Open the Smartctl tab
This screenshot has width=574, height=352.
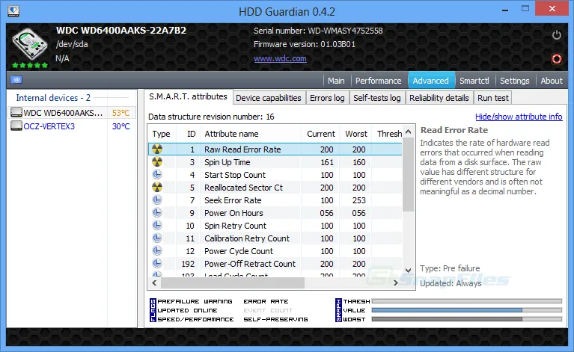[474, 81]
